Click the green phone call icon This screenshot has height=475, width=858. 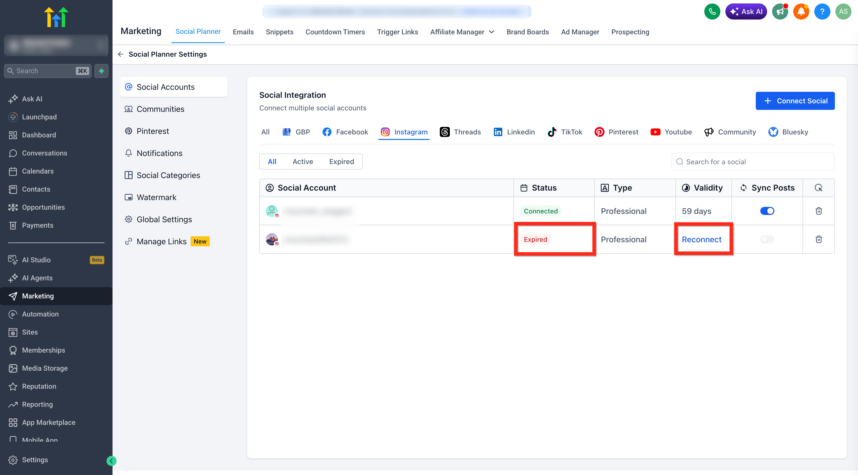tap(712, 12)
